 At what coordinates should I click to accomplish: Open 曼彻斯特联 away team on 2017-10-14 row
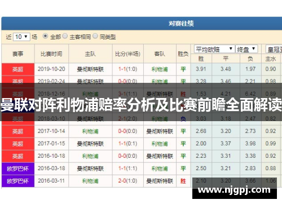(x=160, y=131)
